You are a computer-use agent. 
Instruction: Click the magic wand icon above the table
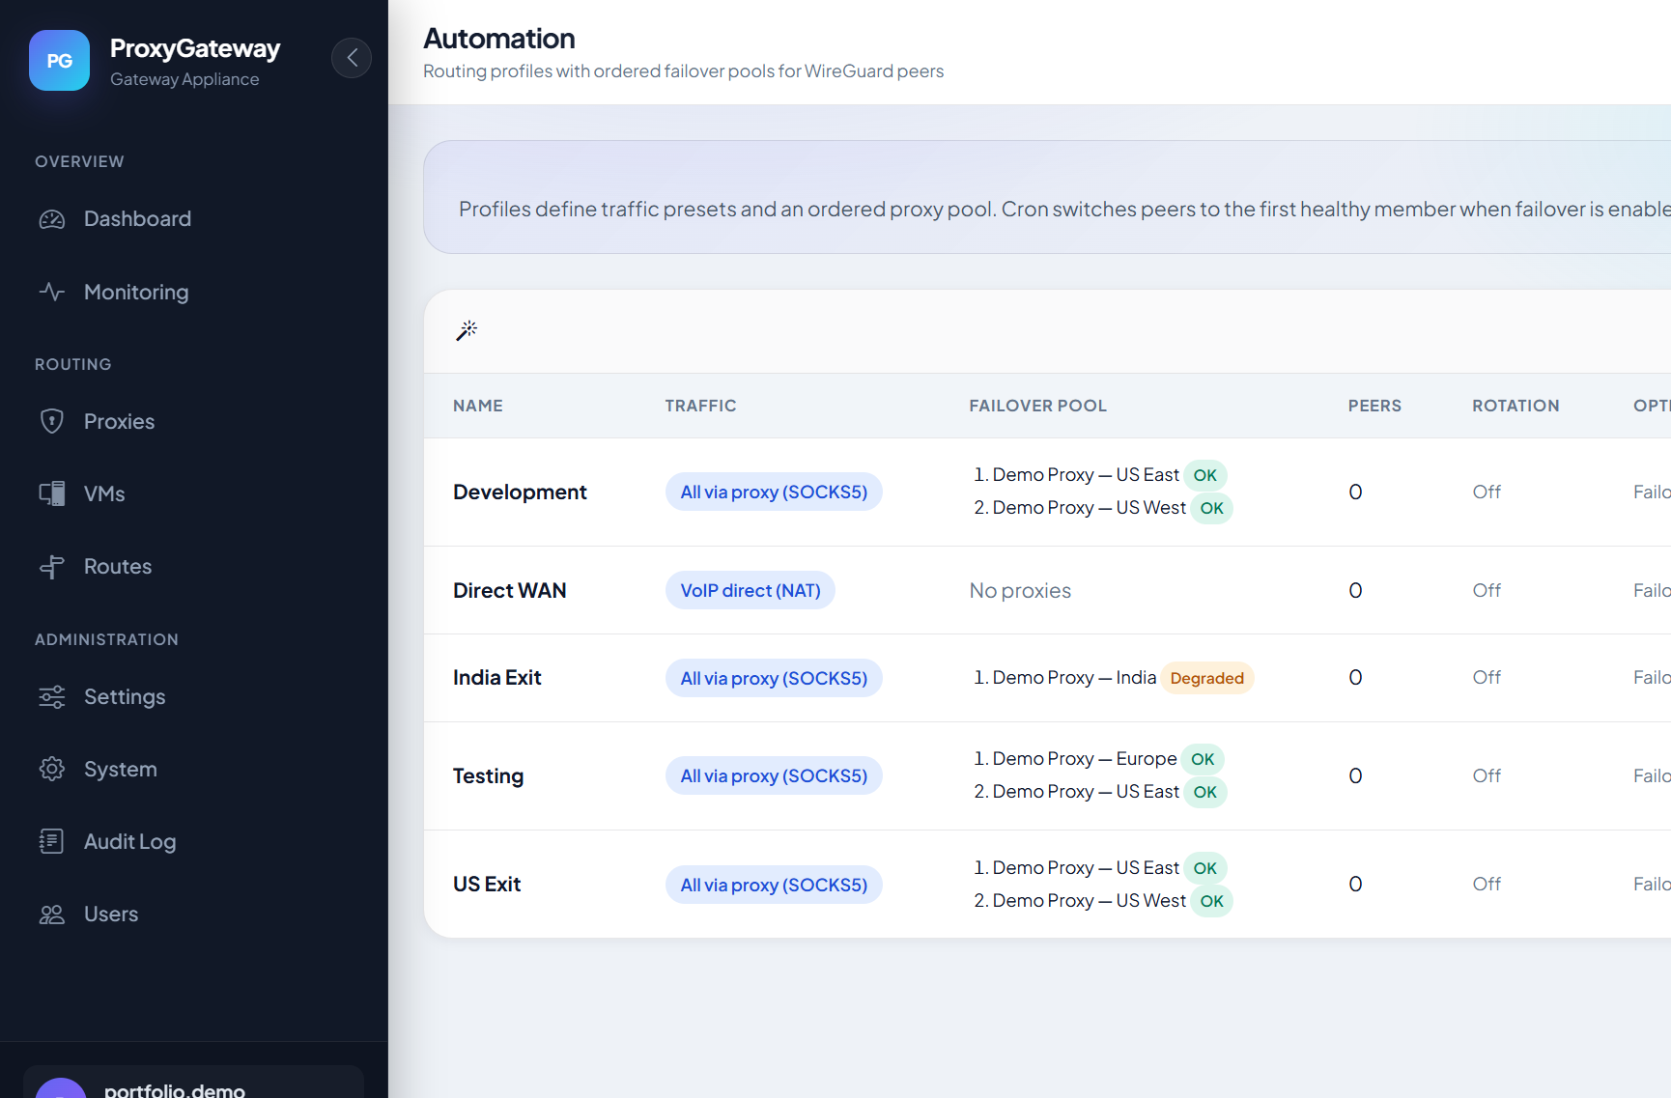(467, 331)
